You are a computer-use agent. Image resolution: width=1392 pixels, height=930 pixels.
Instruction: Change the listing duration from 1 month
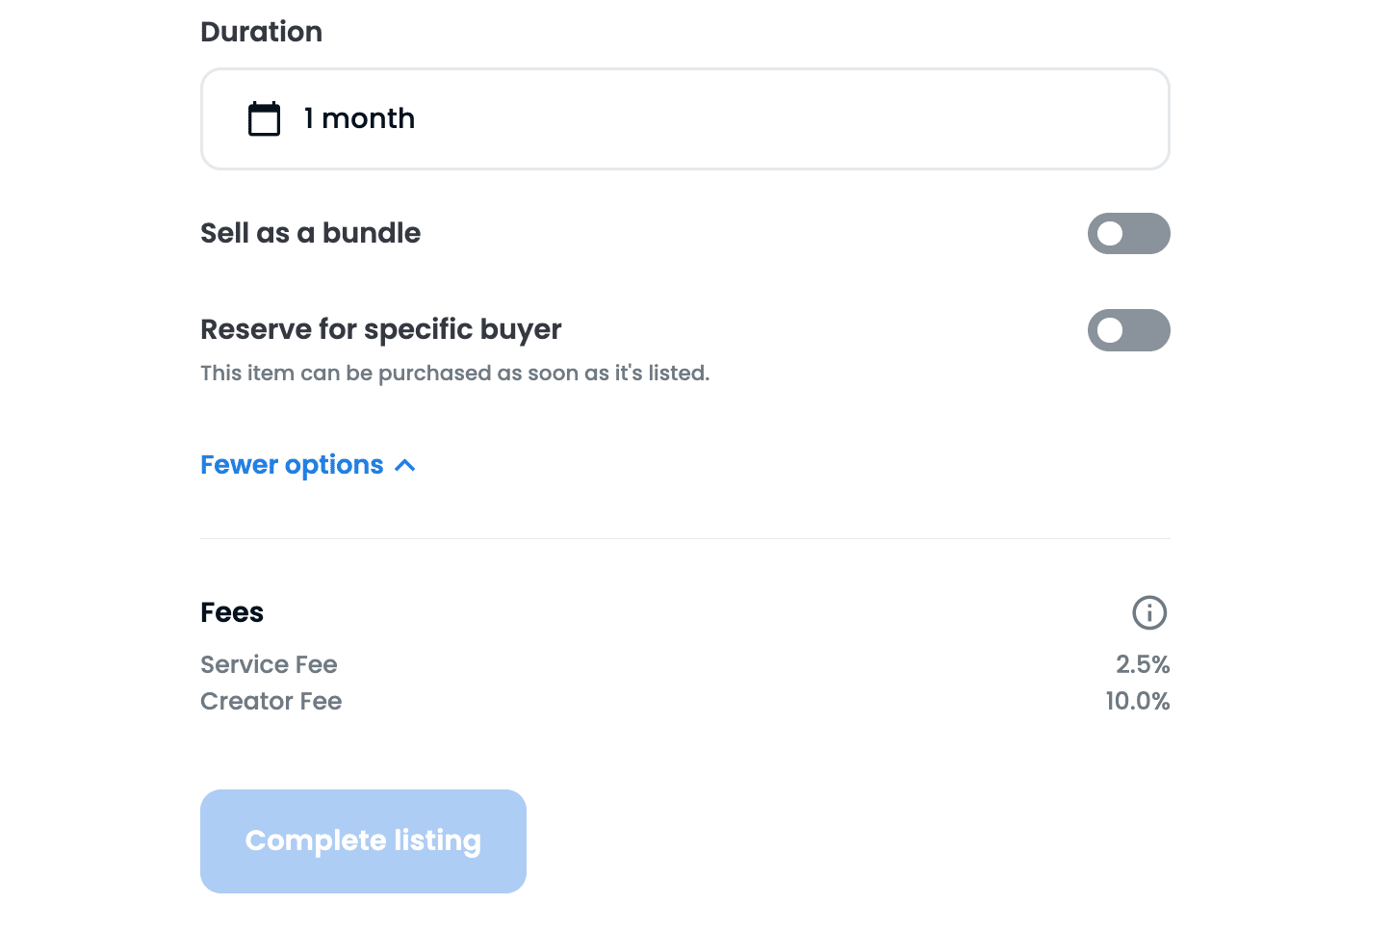(684, 118)
